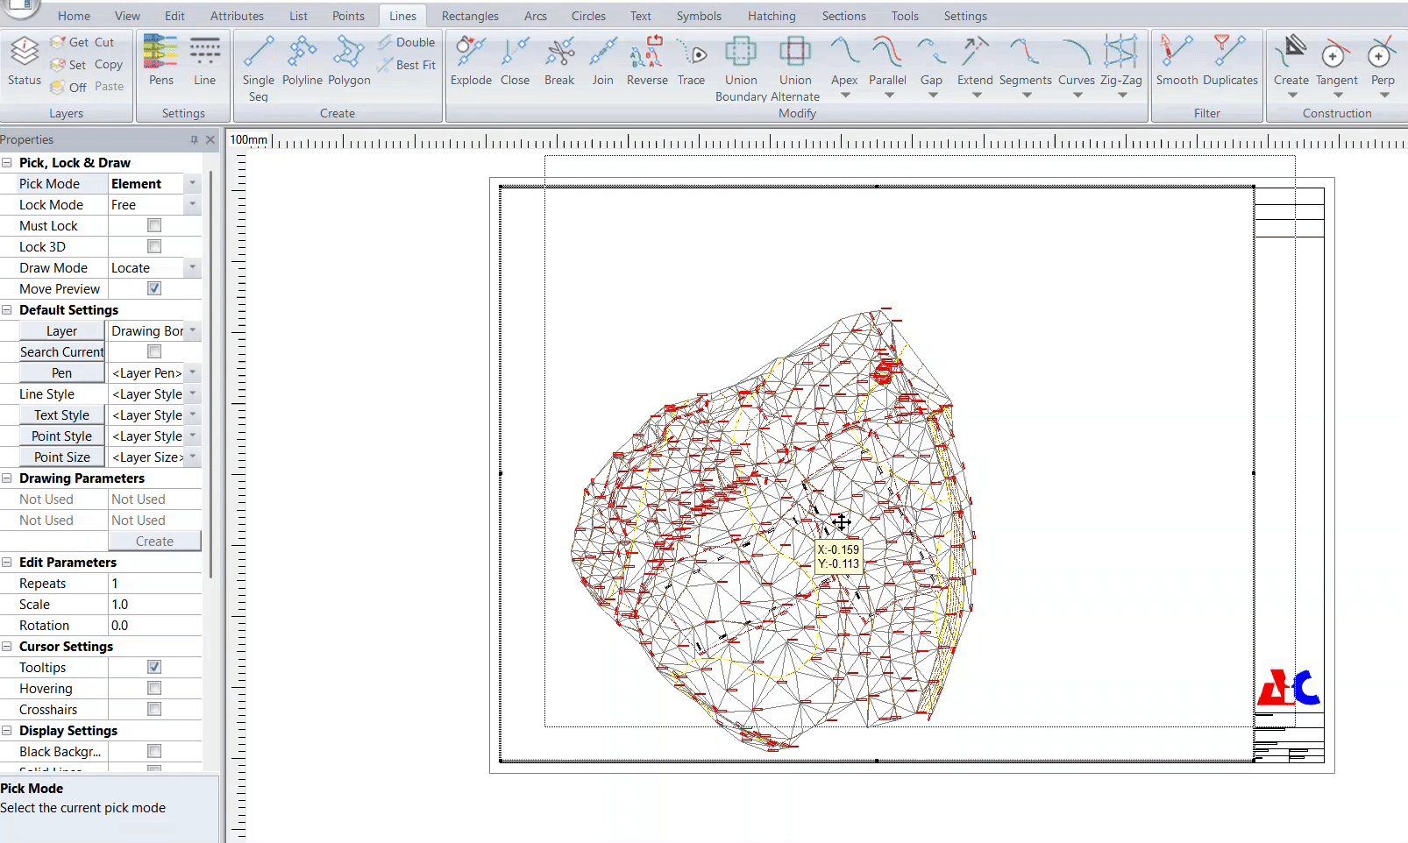Open the Pens settings

[x=161, y=61]
